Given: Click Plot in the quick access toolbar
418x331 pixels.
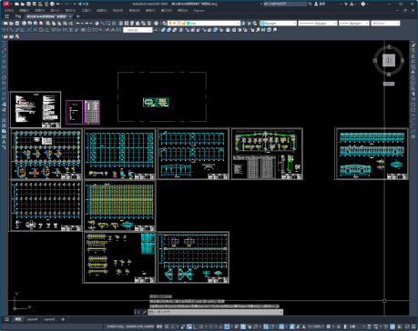Looking at the screenshot, I should [x=52, y=4].
